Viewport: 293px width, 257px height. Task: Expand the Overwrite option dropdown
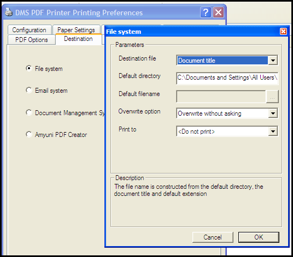(273, 113)
